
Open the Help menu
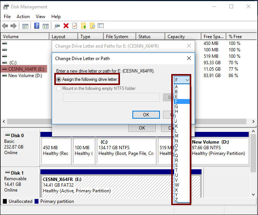(56, 17)
